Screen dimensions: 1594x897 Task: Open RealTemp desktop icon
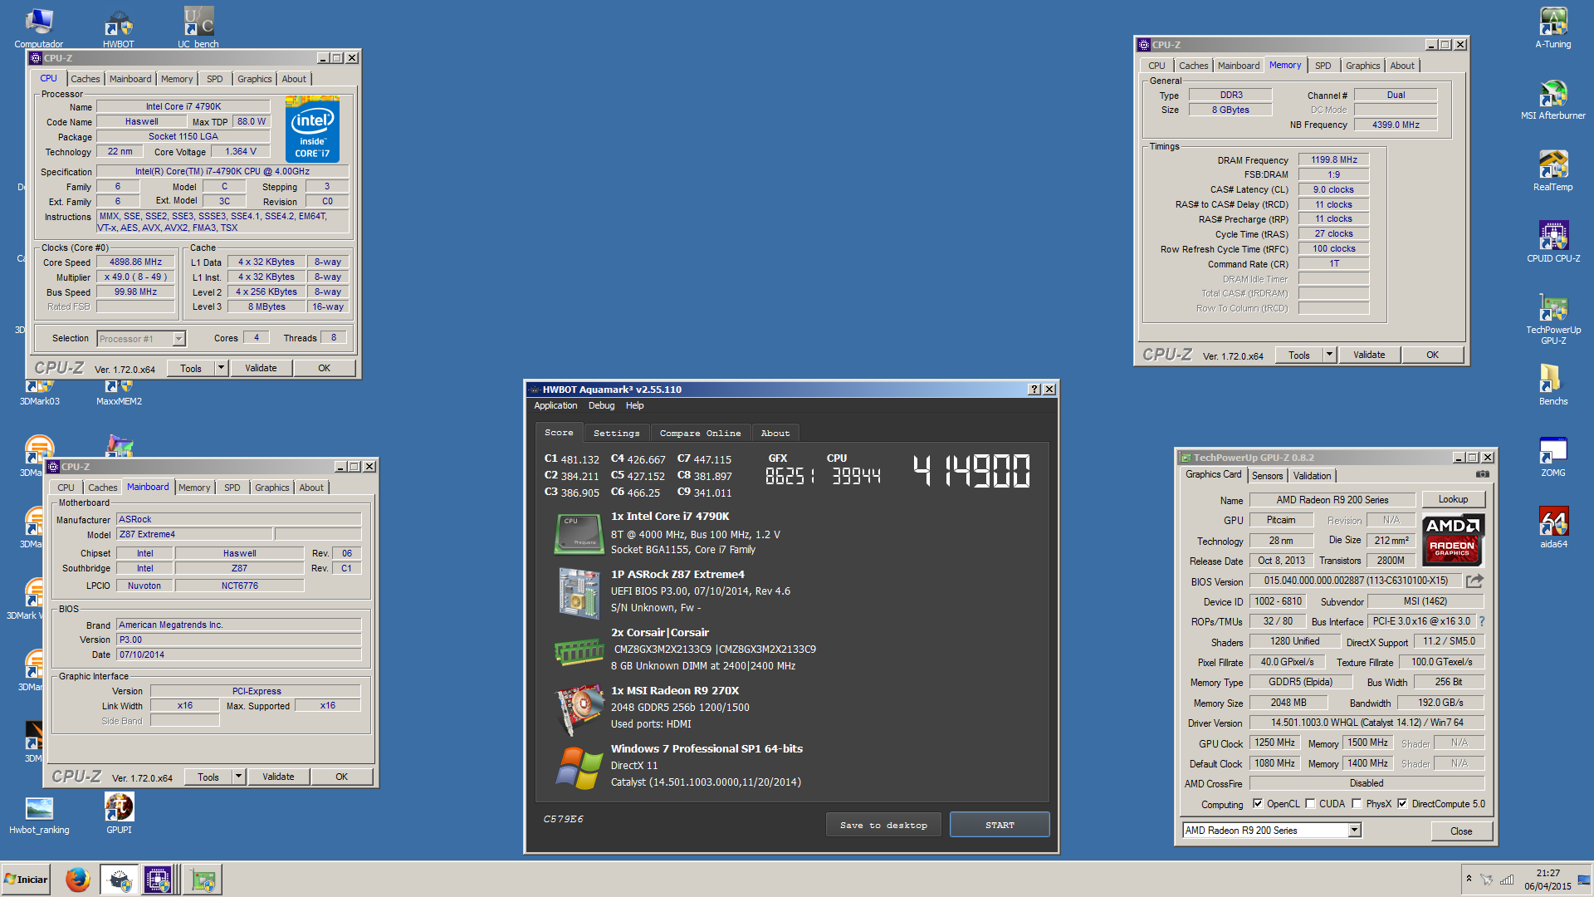pyautogui.click(x=1552, y=169)
